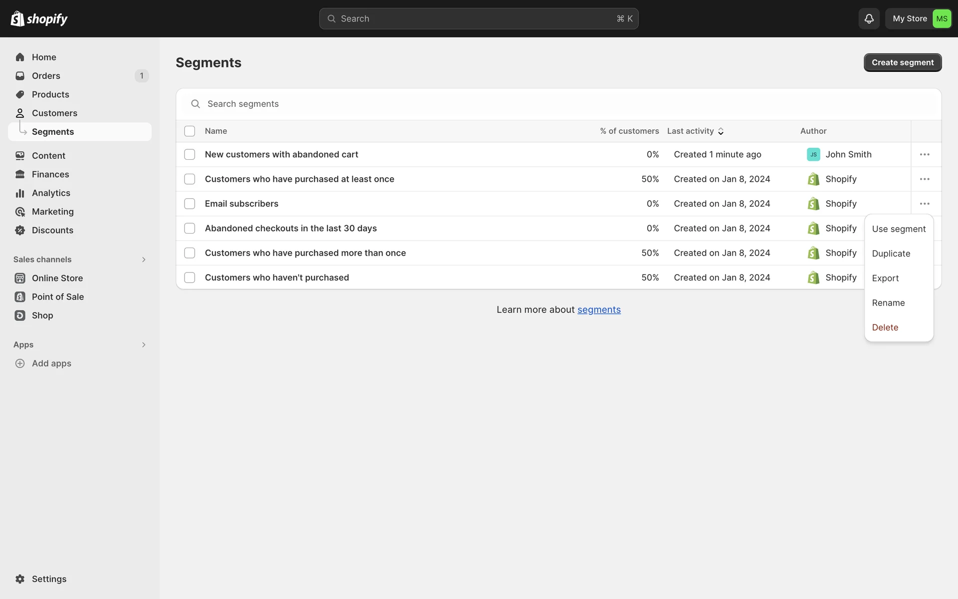Open the segments help link
The height and width of the screenshot is (599, 958).
[599, 310]
